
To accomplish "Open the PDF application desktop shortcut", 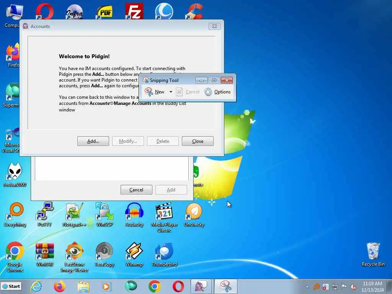I will click(104, 12).
